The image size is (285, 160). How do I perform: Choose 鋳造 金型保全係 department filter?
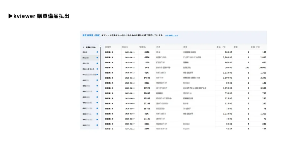point(89,69)
